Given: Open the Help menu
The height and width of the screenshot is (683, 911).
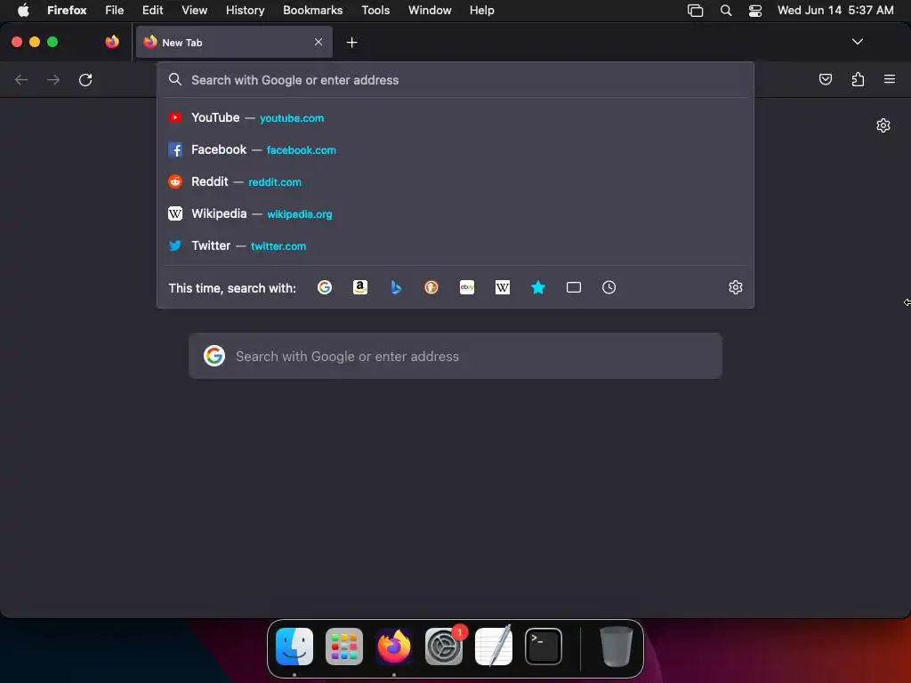Looking at the screenshot, I should (481, 10).
